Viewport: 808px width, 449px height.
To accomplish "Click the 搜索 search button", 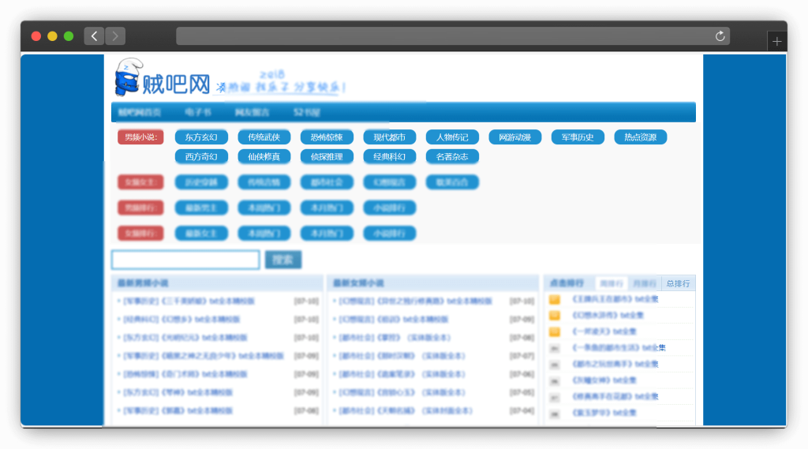I will (x=283, y=260).
